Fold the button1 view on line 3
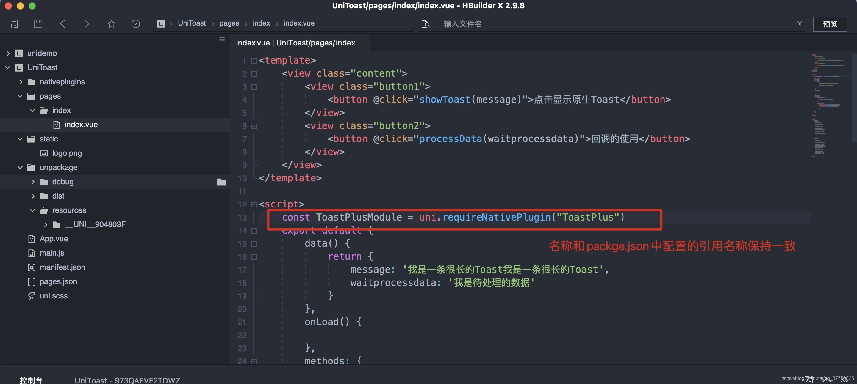The image size is (857, 384). [254, 87]
